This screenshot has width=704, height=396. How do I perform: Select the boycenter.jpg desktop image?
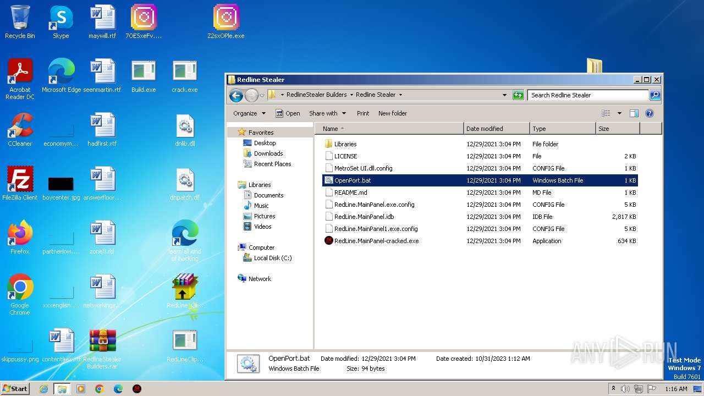point(61,189)
